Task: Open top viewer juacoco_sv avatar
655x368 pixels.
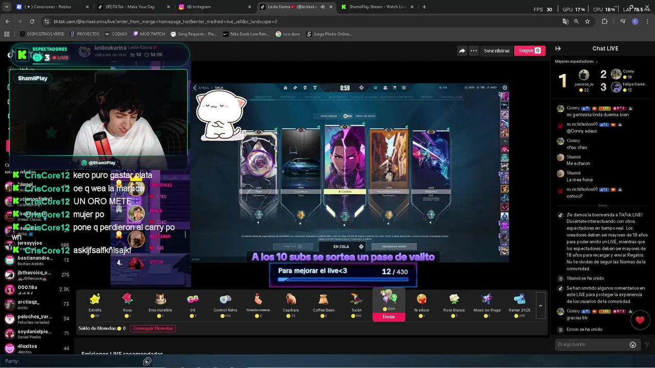Action: [584, 75]
